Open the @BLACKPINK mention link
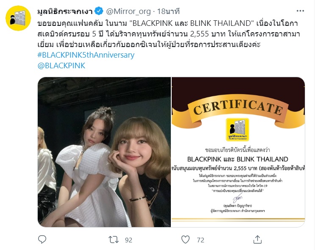 tap(61, 66)
